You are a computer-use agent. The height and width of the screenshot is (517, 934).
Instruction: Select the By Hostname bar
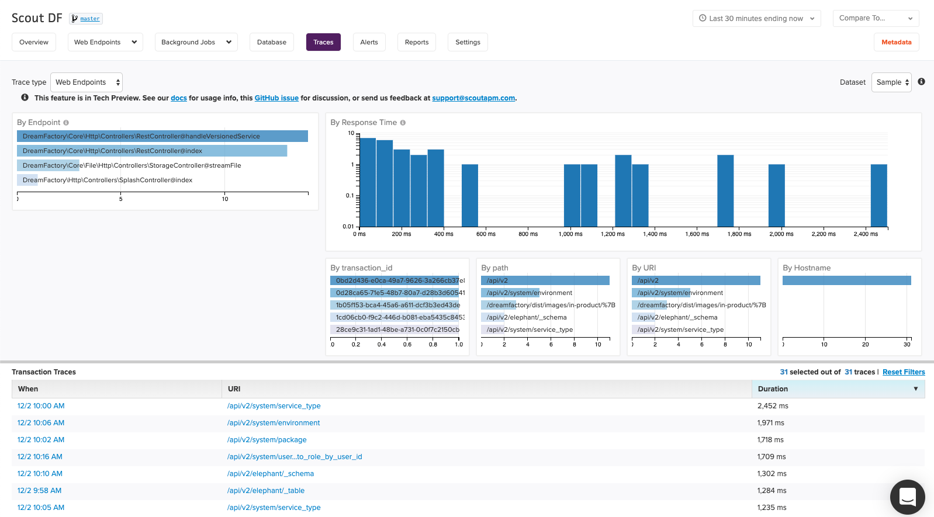coord(847,280)
